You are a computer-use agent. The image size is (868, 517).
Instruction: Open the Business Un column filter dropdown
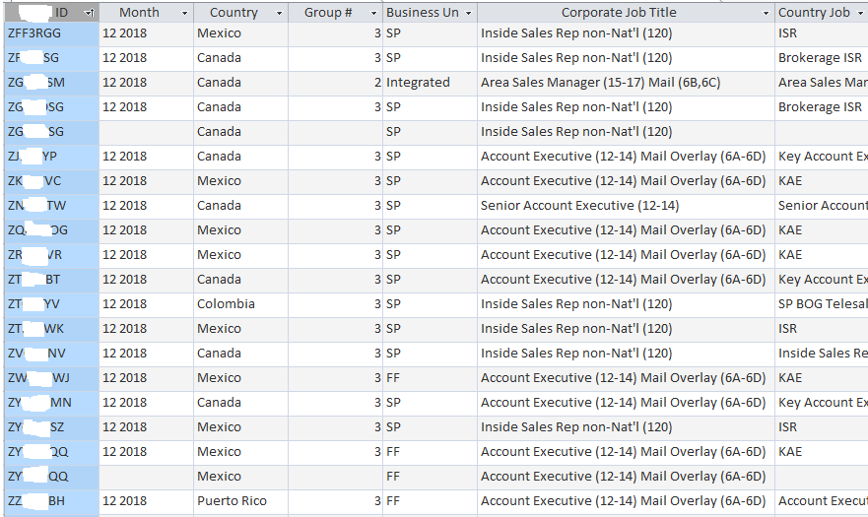[468, 13]
